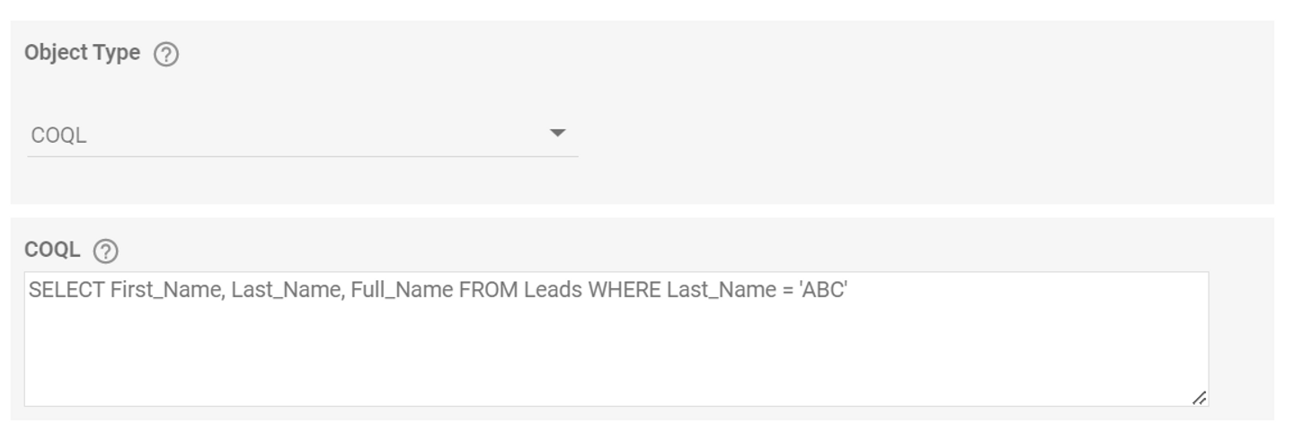This screenshot has width=1294, height=440.
Task: Open the dropdown showing COQL value
Action: point(303,136)
